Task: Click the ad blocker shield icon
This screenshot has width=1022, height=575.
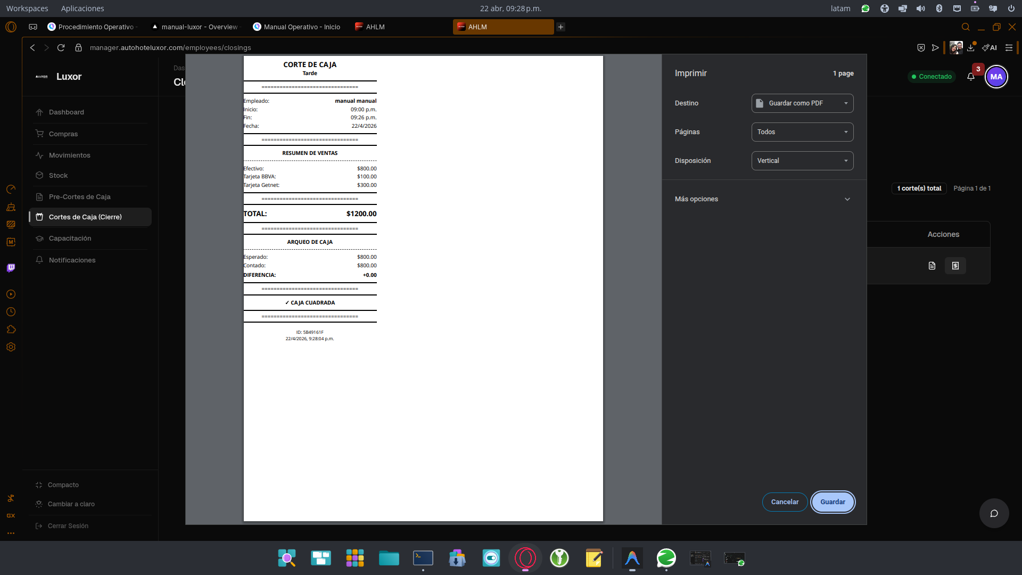Action: pyautogui.click(x=921, y=48)
